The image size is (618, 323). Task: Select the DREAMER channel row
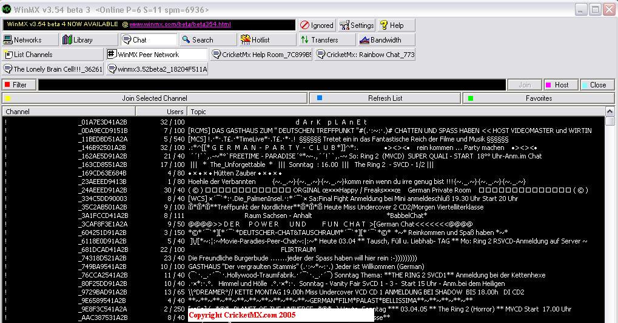coord(303,292)
